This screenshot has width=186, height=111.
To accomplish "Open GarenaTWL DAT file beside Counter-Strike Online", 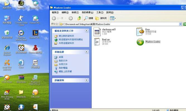I will [35, 20].
